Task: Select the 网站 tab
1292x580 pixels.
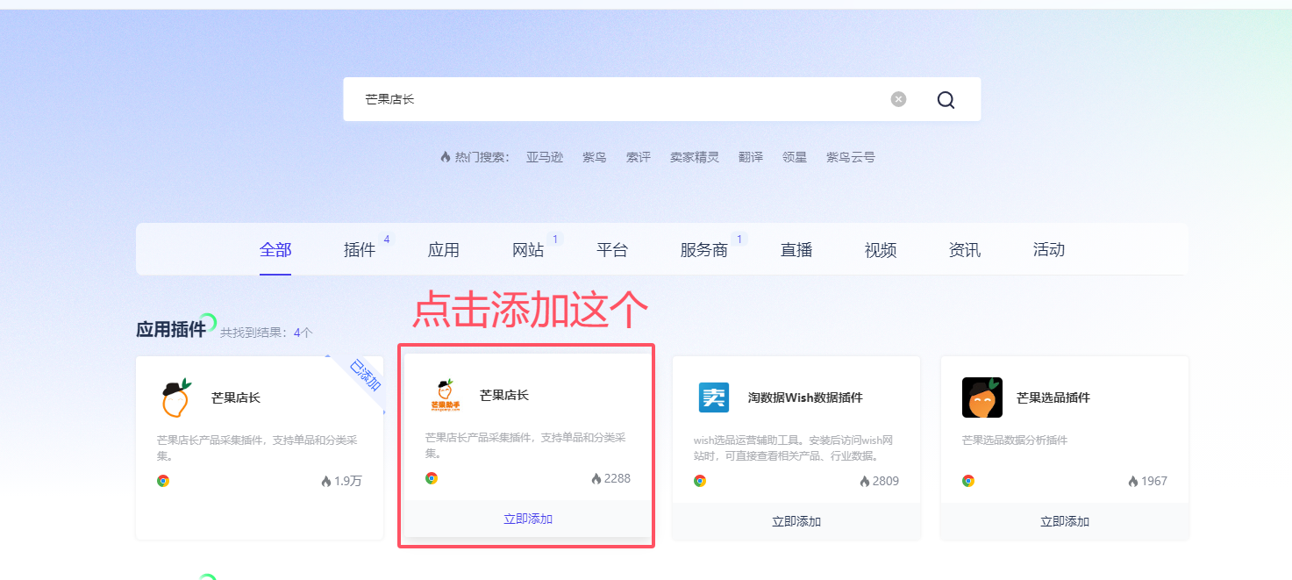Action: point(528,250)
